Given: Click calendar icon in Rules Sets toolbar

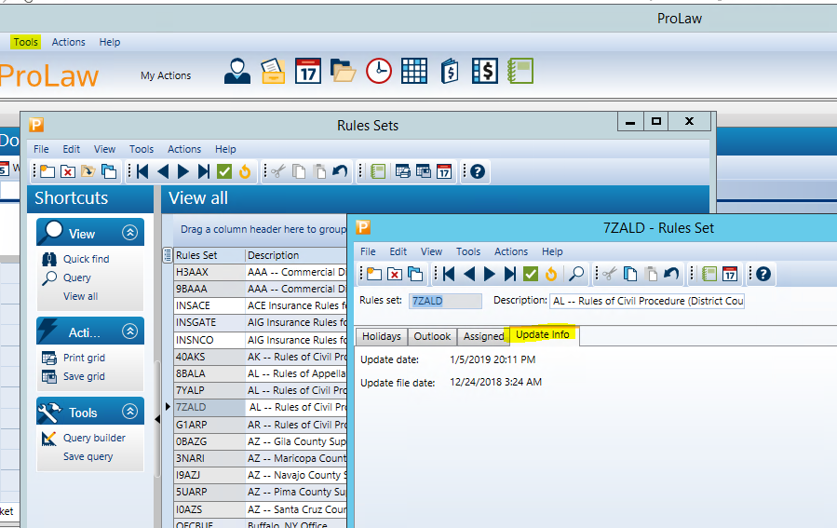Looking at the screenshot, I should pos(444,171).
